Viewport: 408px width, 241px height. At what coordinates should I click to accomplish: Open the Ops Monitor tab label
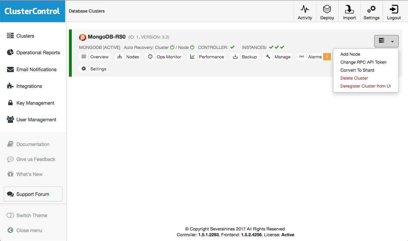pos(169,57)
